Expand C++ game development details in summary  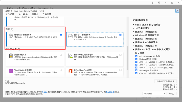click(x=133, y=46)
